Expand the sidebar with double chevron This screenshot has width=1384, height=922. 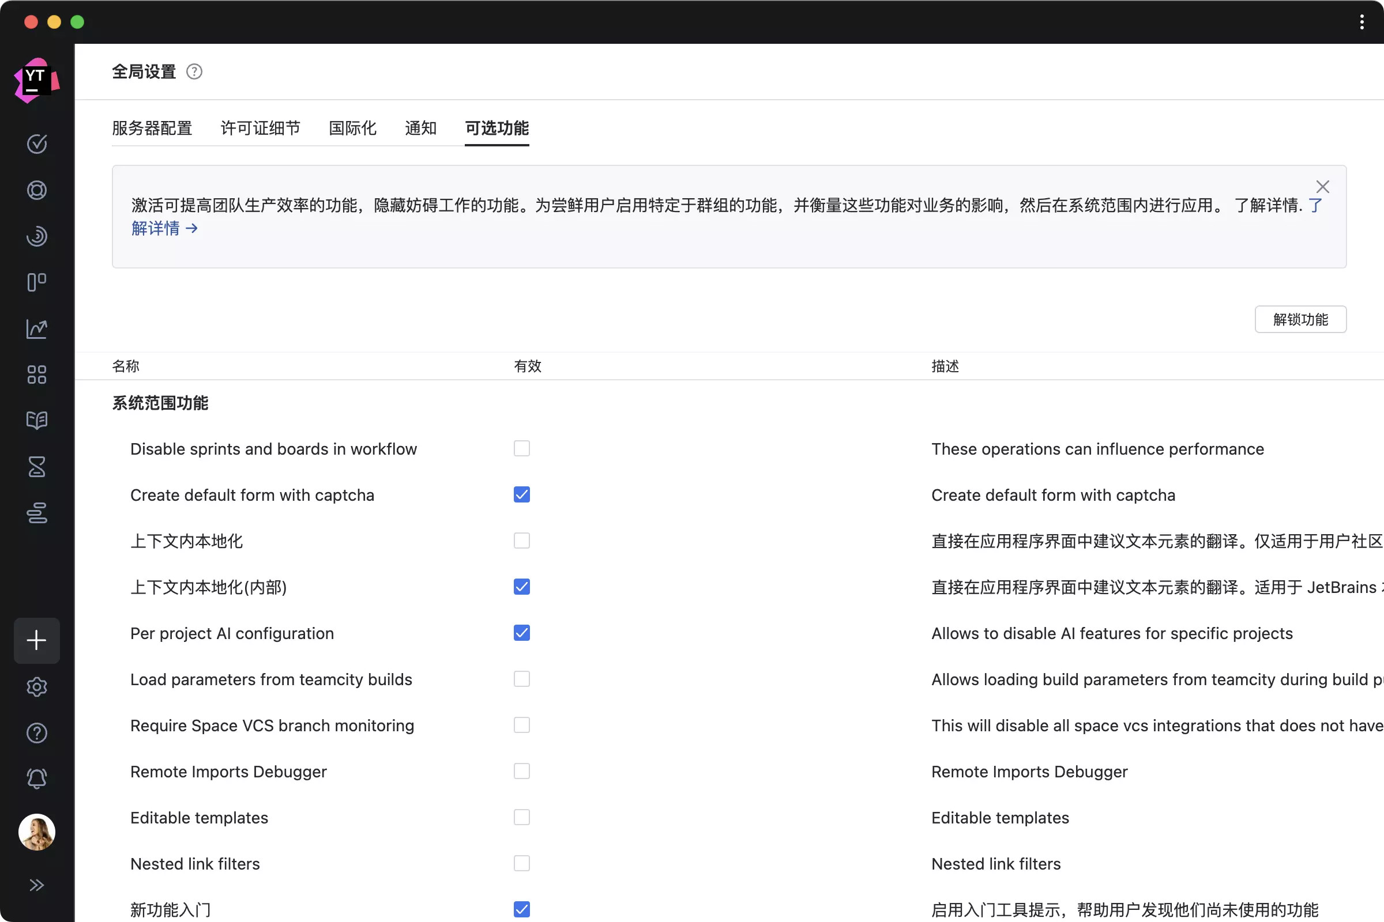point(36,885)
